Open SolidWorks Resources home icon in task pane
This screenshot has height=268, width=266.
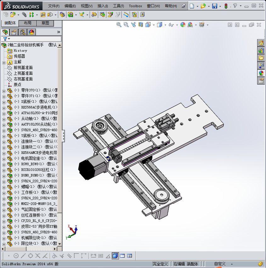pyautogui.click(x=261, y=43)
